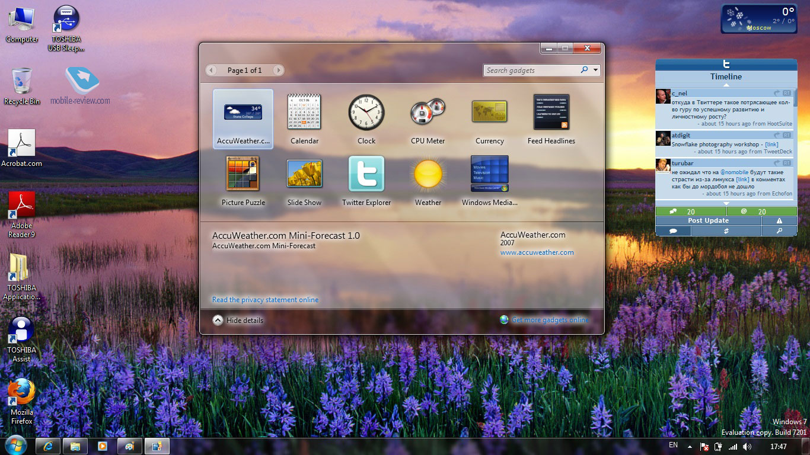Click the Moscow weather gadget
Viewport: 810px width, 455px height.
(x=758, y=19)
